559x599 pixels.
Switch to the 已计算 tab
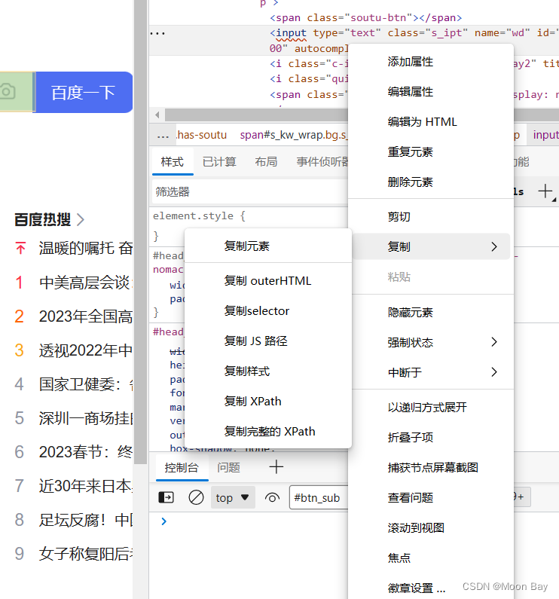[219, 162]
